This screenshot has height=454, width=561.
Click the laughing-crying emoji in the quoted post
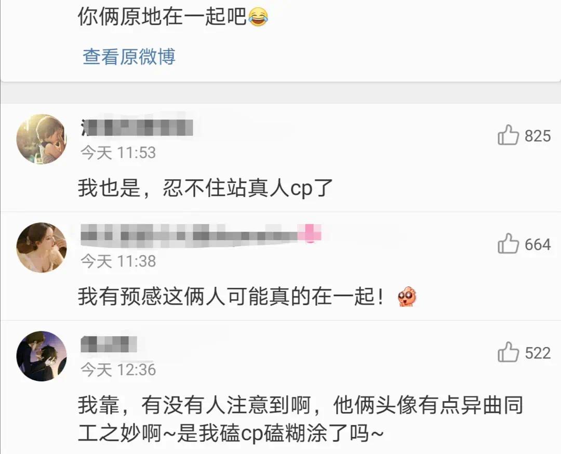[x=258, y=17]
